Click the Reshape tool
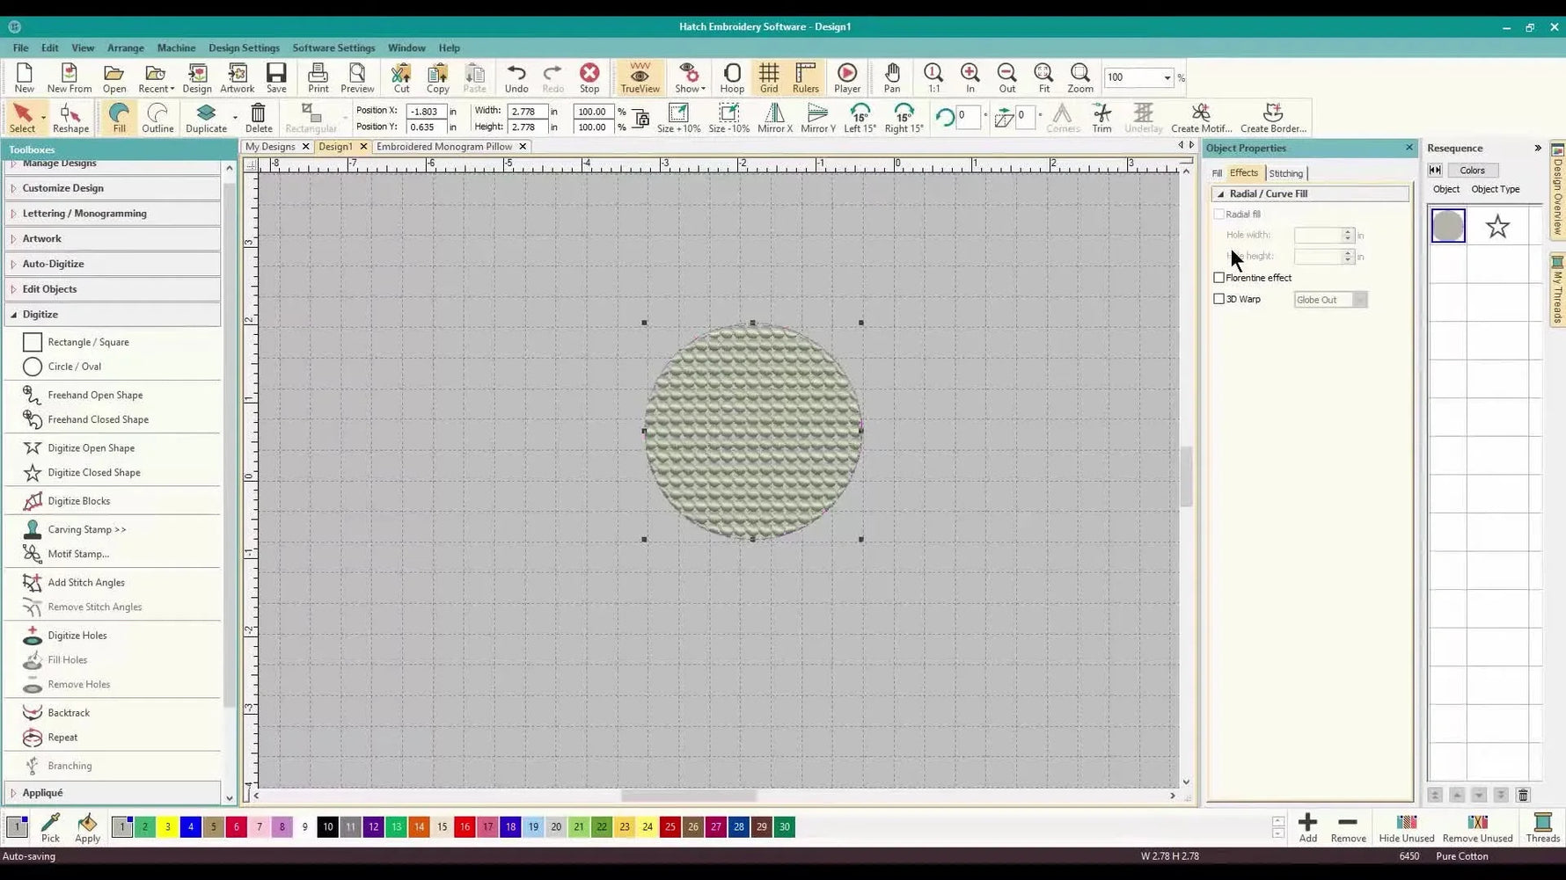The height and width of the screenshot is (880, 1566). (x=70, y=118)
